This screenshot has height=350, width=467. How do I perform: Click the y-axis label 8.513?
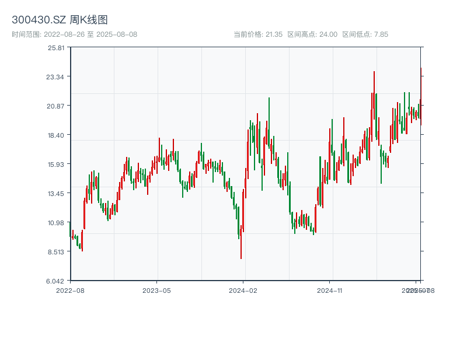(x=56, y=252)
